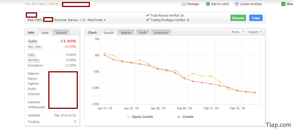
Task: Select the Stats info tab
Action: coord(45,33)
